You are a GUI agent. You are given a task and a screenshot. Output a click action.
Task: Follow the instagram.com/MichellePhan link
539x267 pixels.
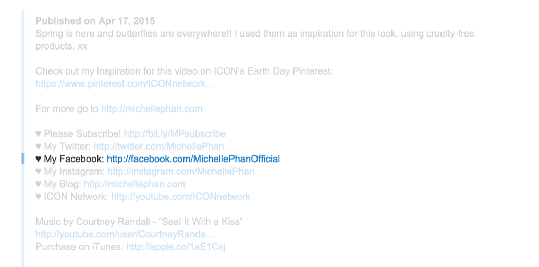(x=181, y=172)
